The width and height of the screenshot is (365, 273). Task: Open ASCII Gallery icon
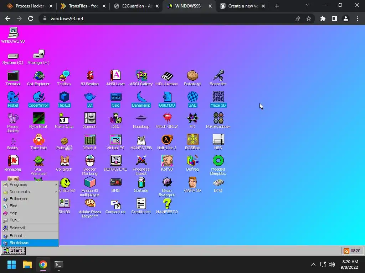pos(141,78)
